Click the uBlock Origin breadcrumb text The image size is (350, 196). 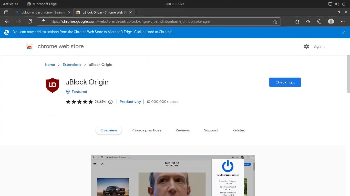[x=100, y=65]
